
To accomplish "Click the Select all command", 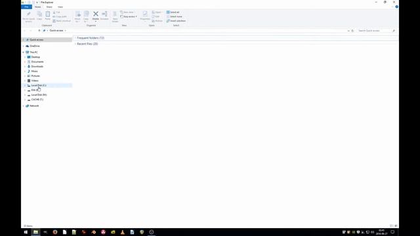I will pos(173,12).
